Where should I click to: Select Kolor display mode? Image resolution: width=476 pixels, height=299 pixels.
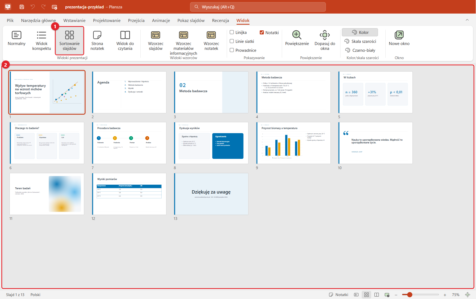click(x=360, y=32)
